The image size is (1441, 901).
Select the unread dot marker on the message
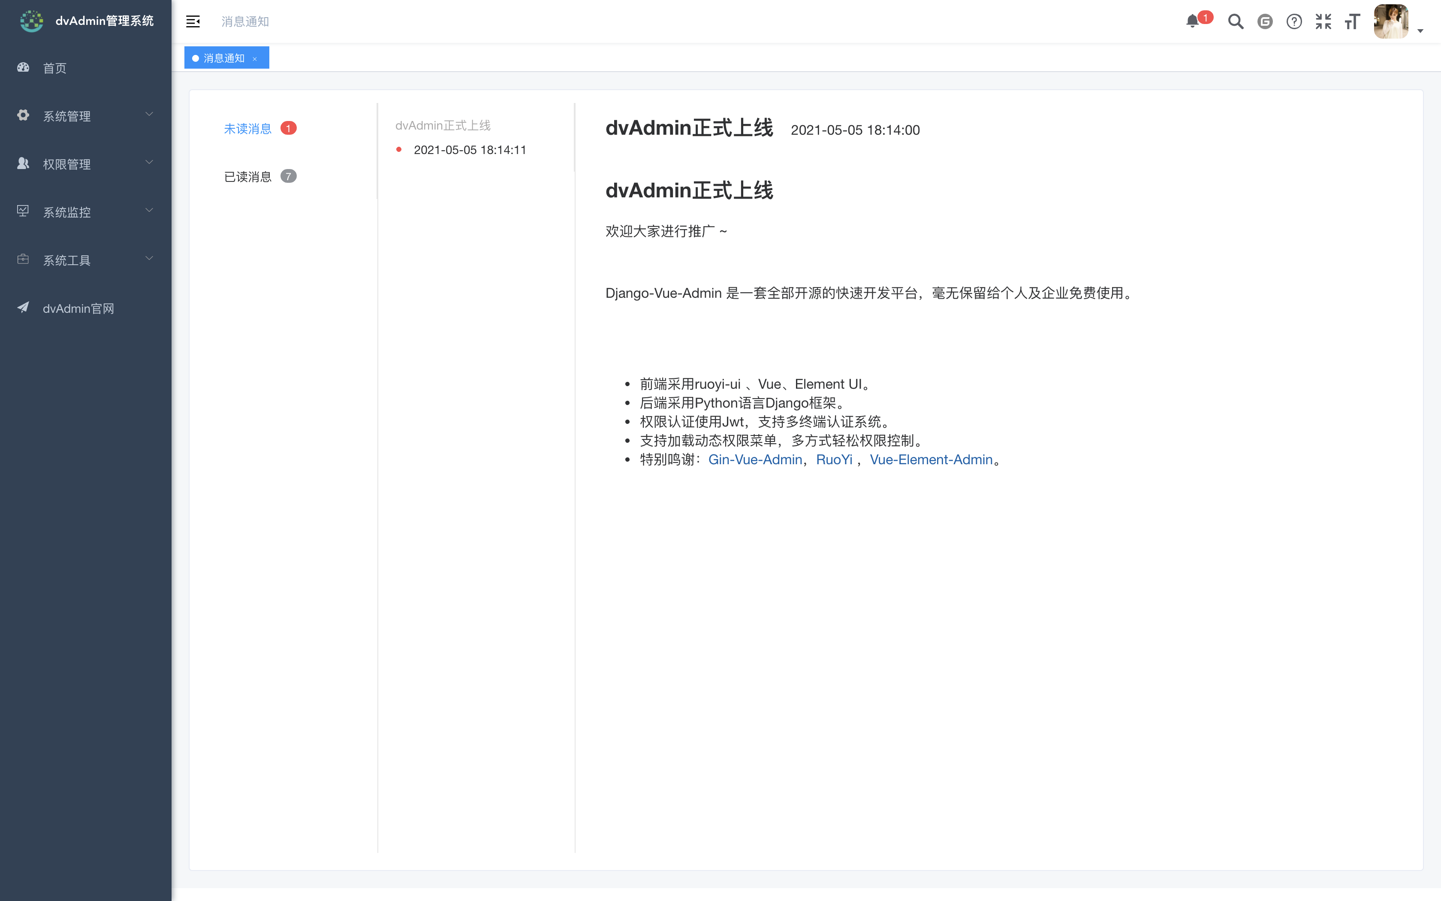pyautogui.click(x=399, y=150)
